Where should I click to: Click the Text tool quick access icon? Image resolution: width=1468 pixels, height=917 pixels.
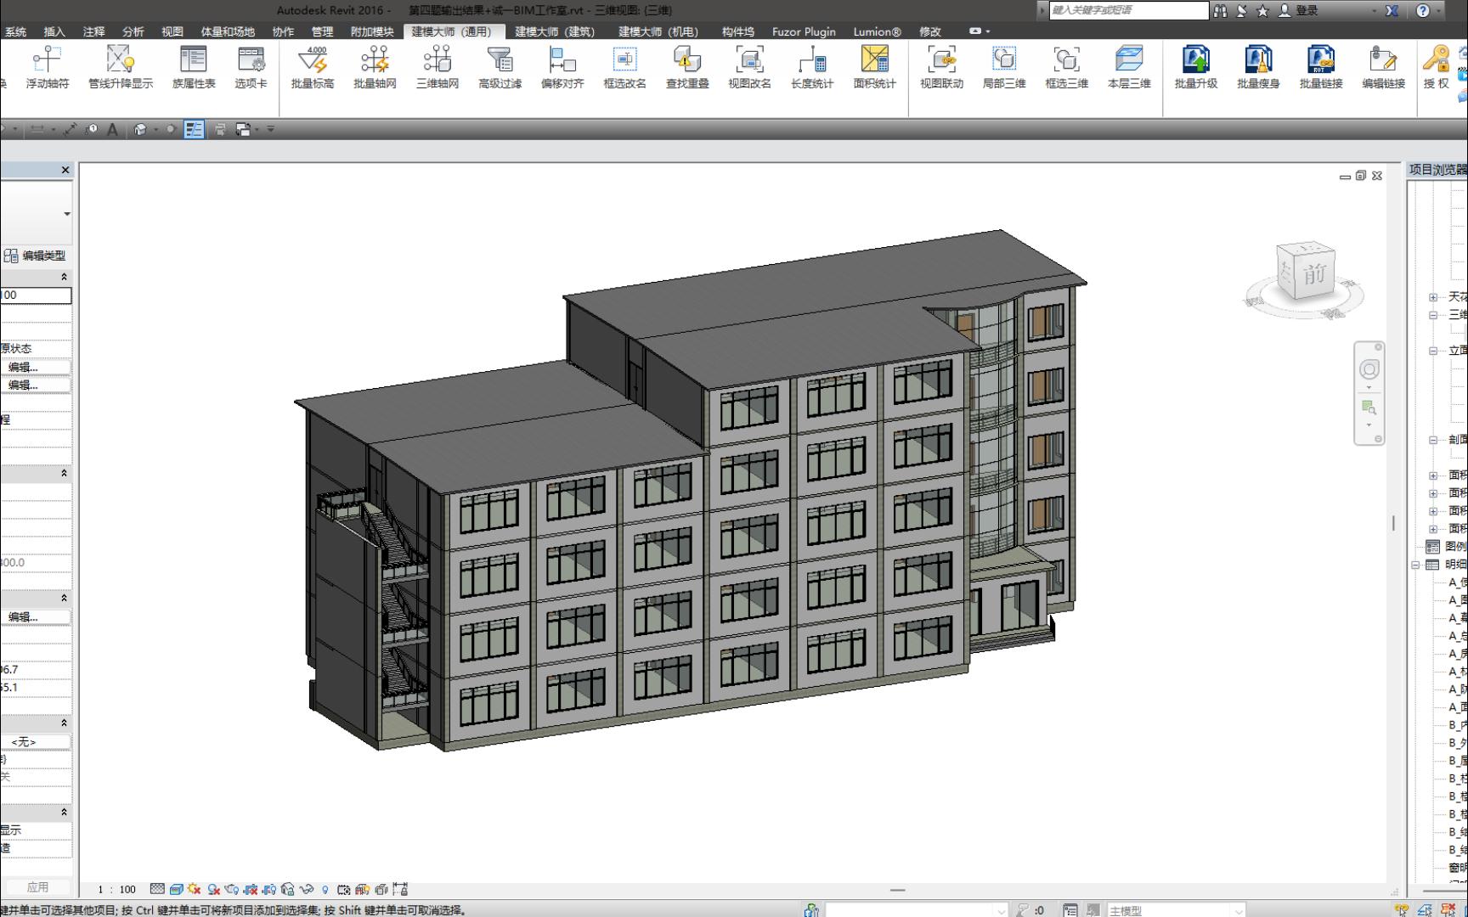pos(112,129)
